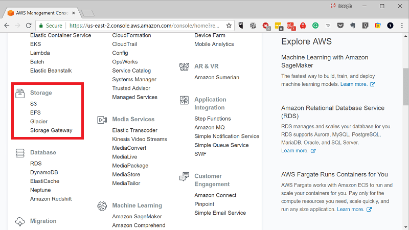409x230 pixels.
Task: Open Systems Manager link
Action: click(134, 80)
